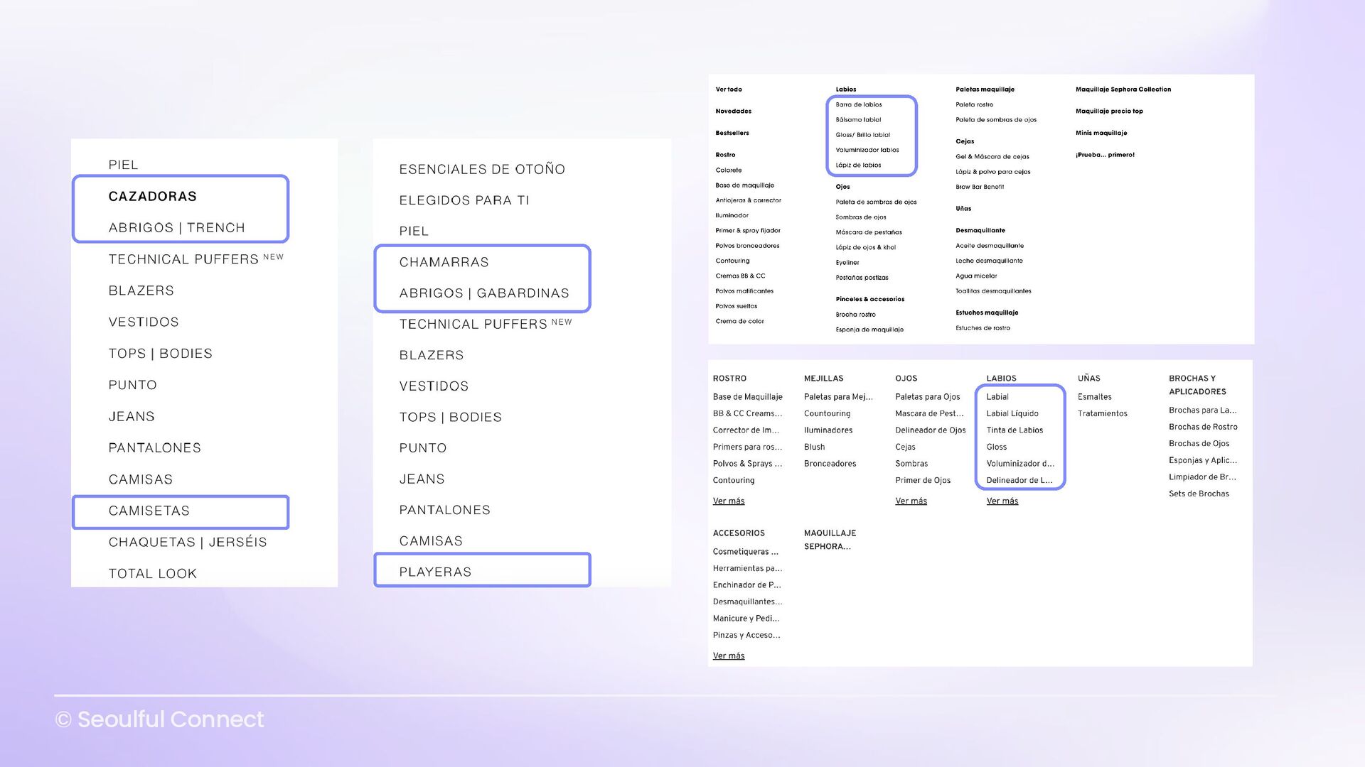Screen dimensions: 1365x767
Task: Expand Ver más under ROSTRO column
Action: 728,501
